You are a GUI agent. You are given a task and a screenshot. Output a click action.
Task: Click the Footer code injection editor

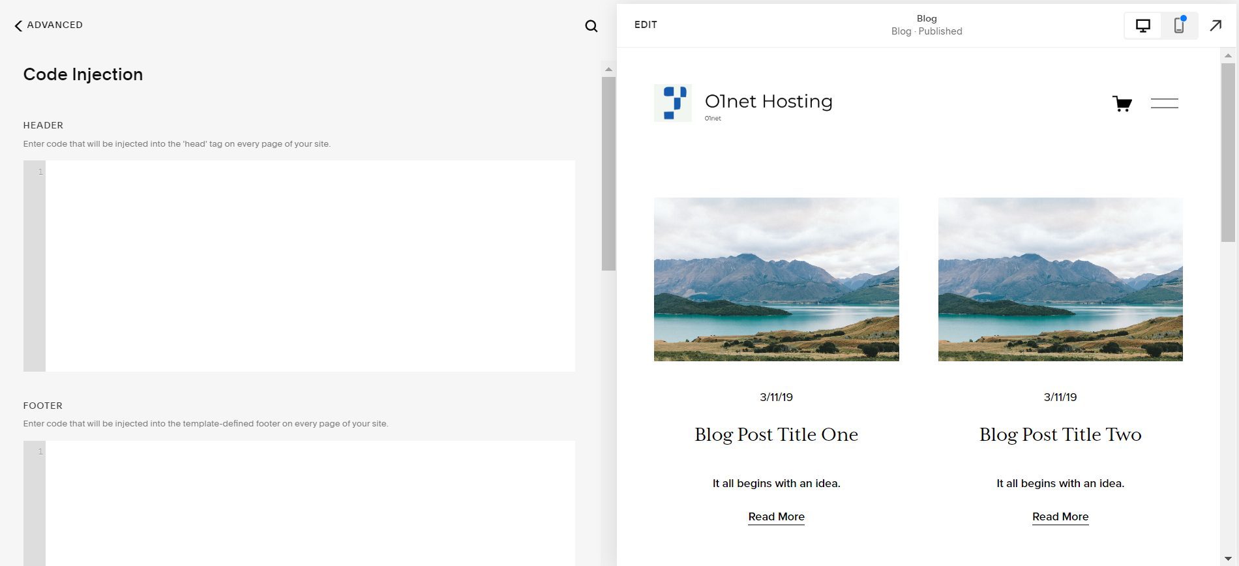[299, 503]
